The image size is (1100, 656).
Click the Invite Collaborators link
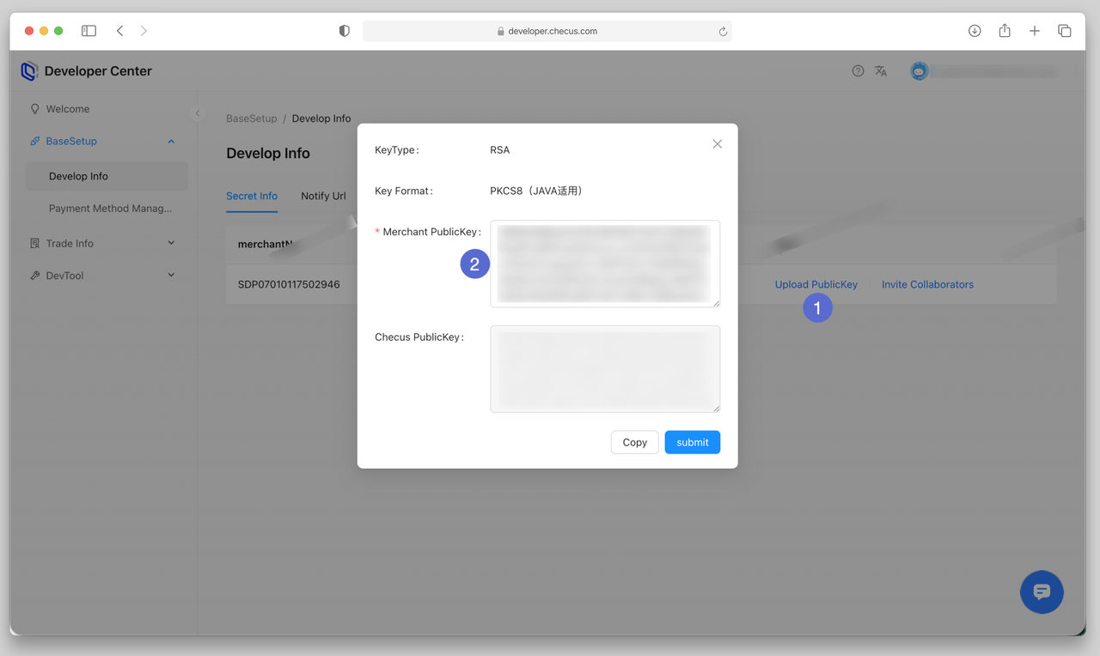pos(927,284)
